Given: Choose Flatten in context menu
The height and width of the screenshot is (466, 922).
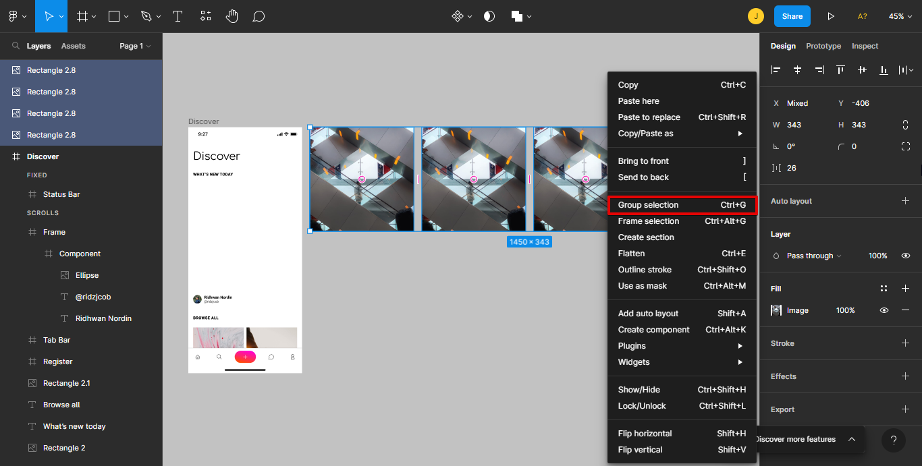Looking at the screenshot, I should [682, 254].
